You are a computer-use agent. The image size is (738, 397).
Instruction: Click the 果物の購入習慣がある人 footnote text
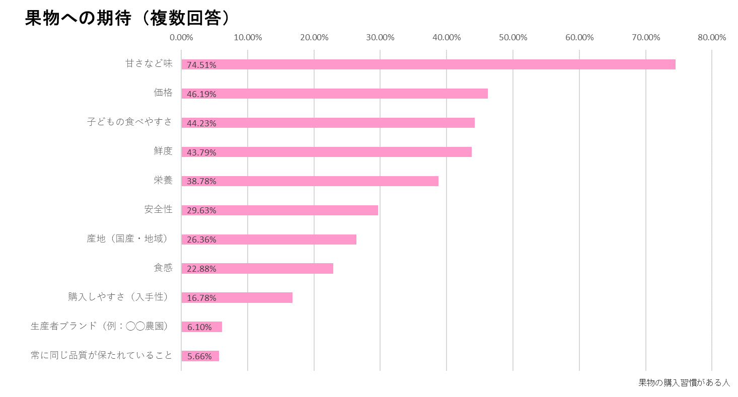(684, 382)
